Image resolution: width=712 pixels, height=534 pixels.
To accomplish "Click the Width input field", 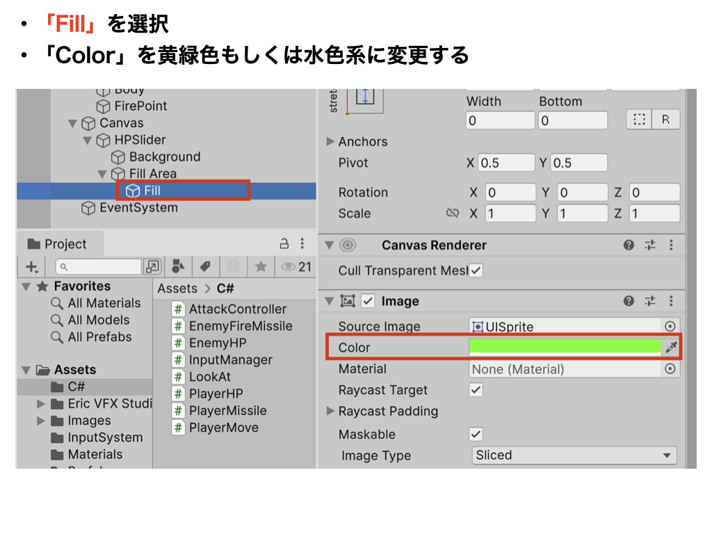I will 500,121.
